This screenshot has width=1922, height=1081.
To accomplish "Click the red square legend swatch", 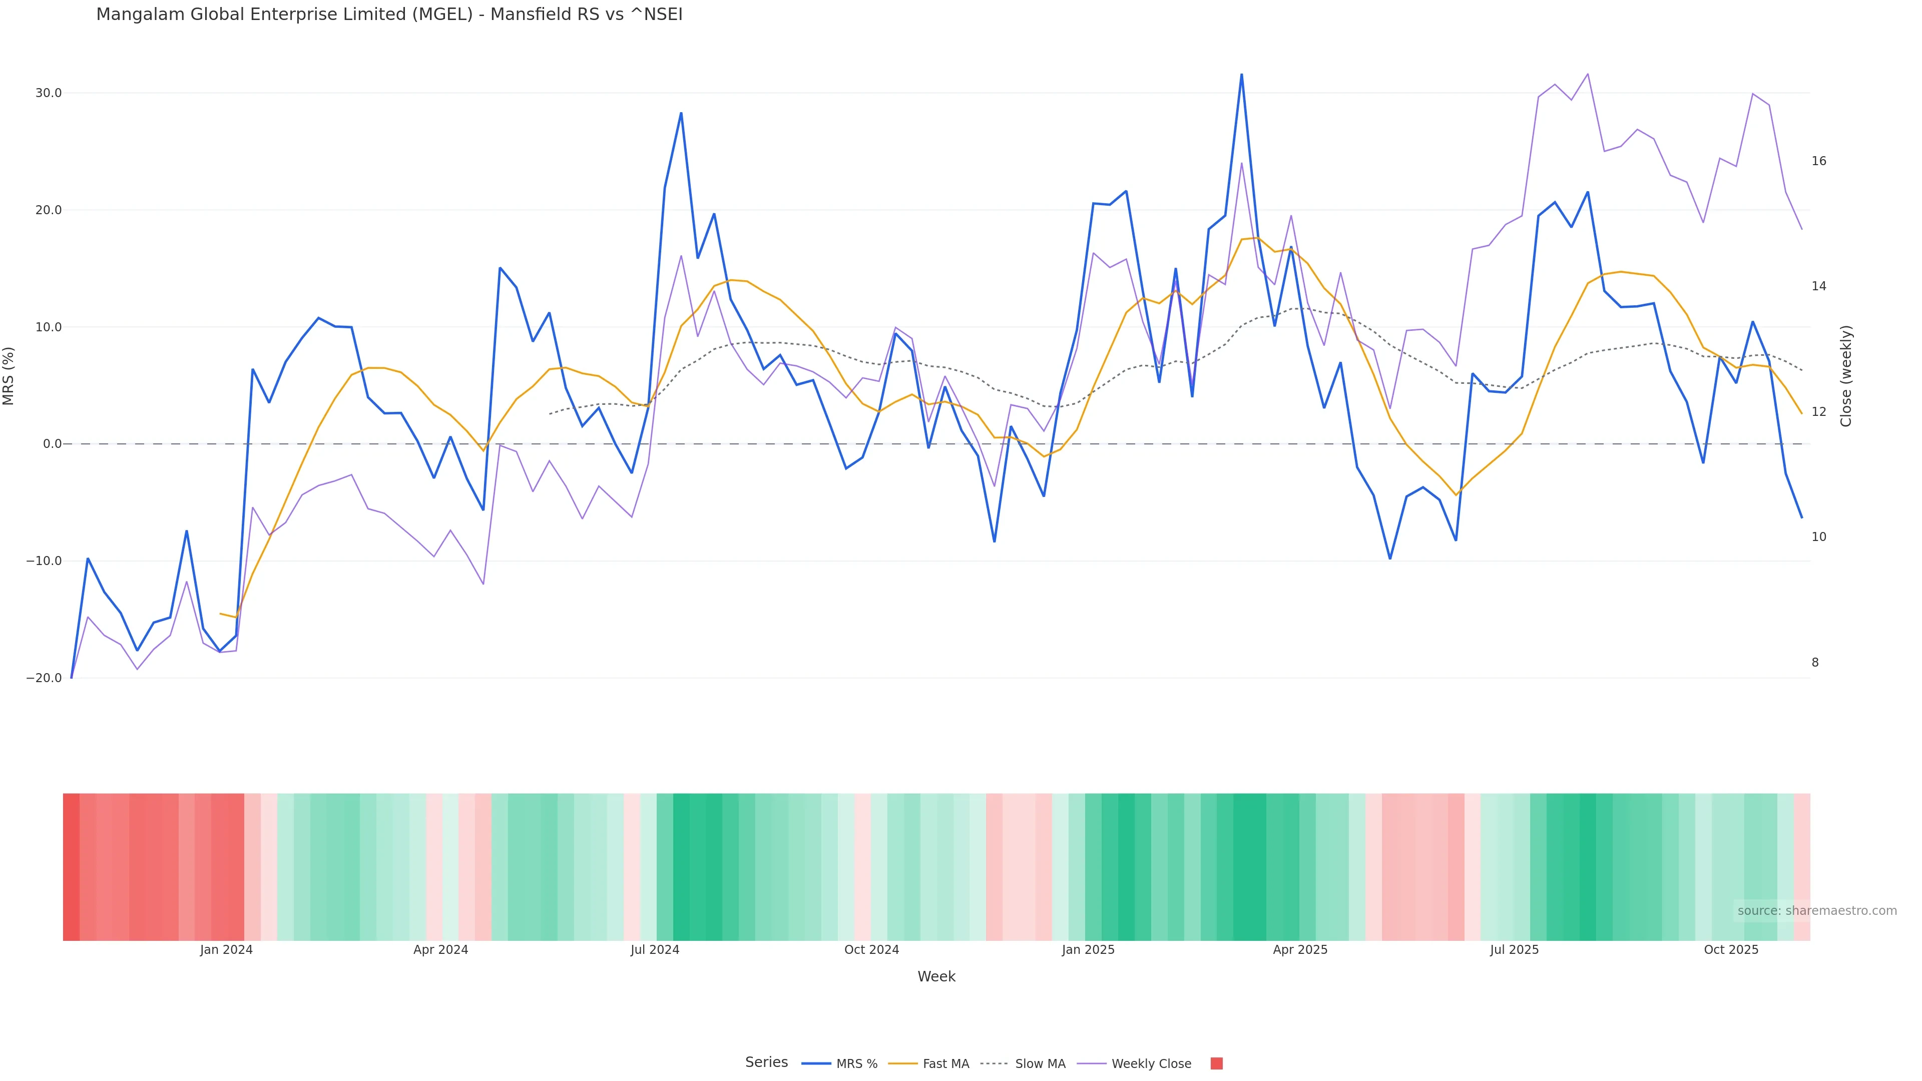I will tap(1216, 1064).
